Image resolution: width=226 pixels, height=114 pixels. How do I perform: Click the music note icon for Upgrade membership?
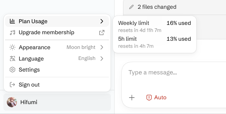point(12,33)
